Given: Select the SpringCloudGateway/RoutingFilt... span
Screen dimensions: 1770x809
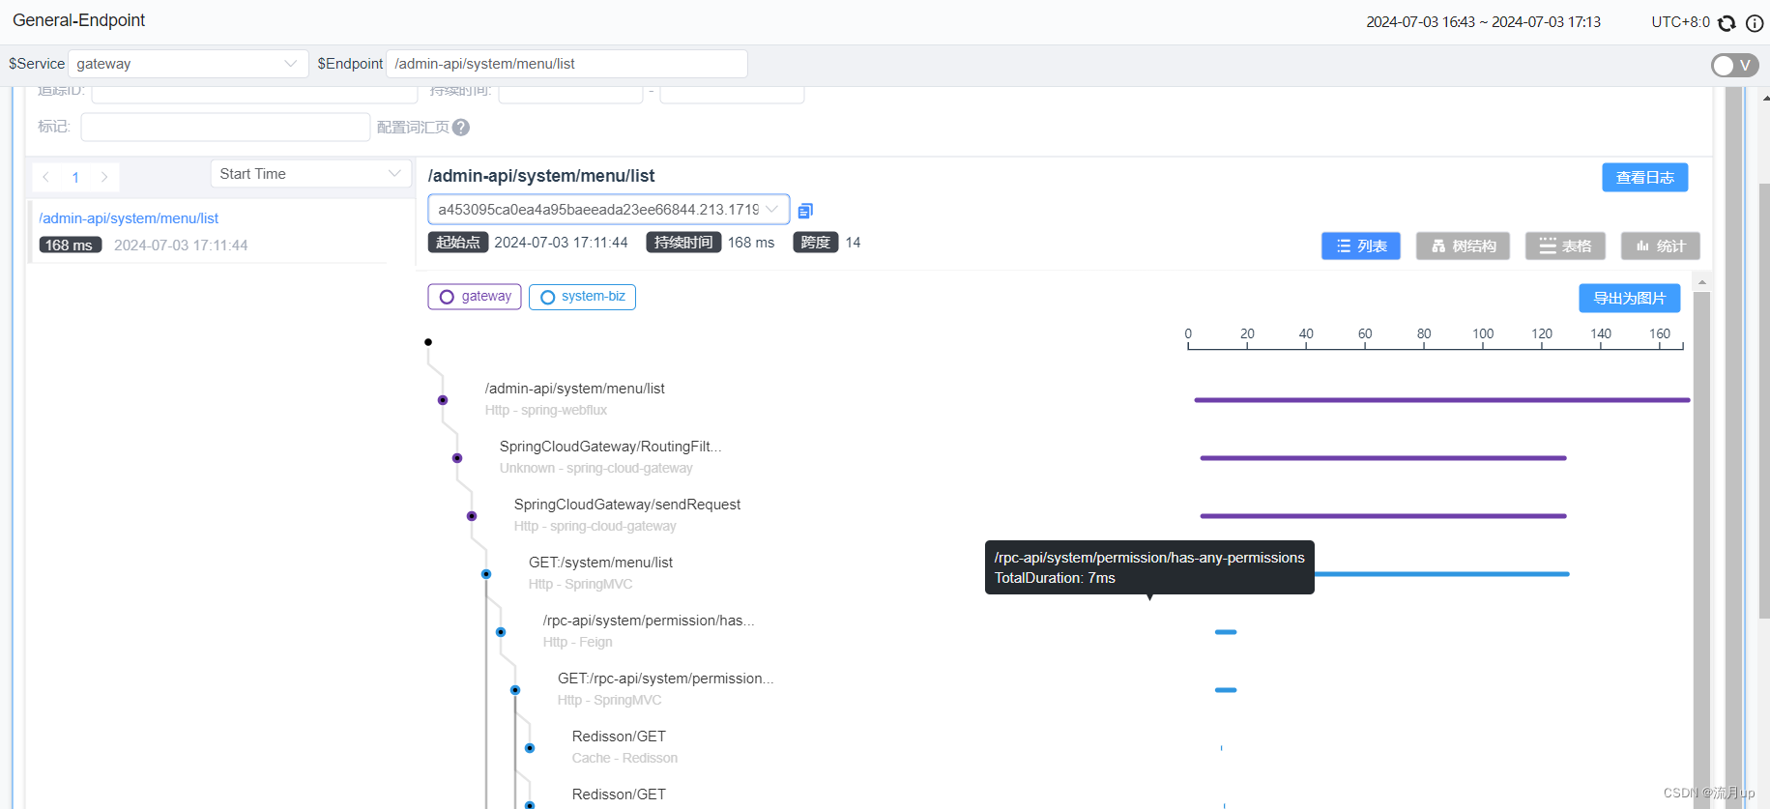Looking at the screenshot, I should [610, 447].
